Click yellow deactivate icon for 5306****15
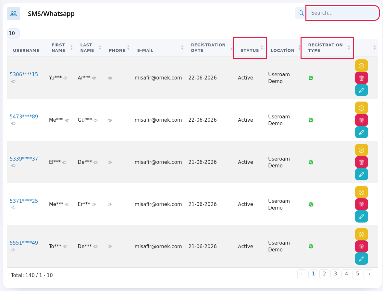 coord(362,66)
